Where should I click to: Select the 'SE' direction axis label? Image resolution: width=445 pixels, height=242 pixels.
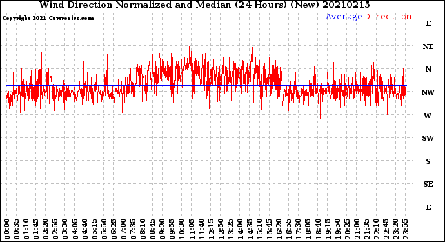pyautogui.click(x=428, y=185)
